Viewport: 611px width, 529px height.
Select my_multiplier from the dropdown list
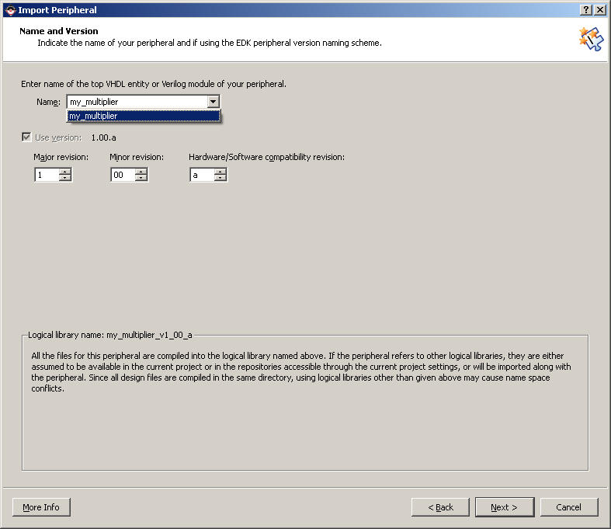144,116
